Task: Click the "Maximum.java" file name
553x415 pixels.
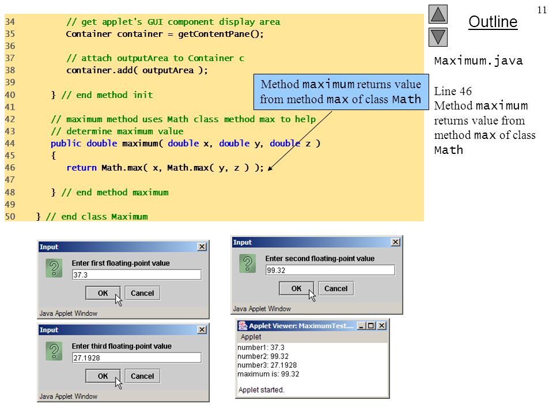Action: pyautogui.click(x=479, y=61)
